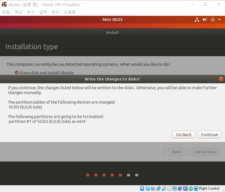Maximize the VirtualBox window
Viewport: 225px width, 192px height.
[x=206, y=5]
